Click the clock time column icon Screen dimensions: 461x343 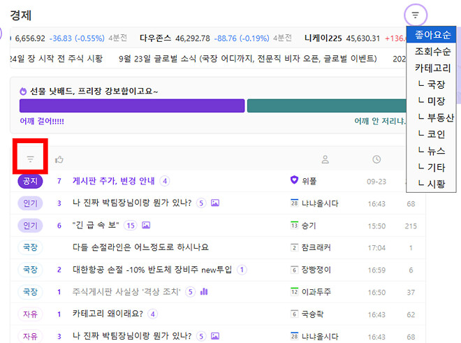[x=376, y=159]
